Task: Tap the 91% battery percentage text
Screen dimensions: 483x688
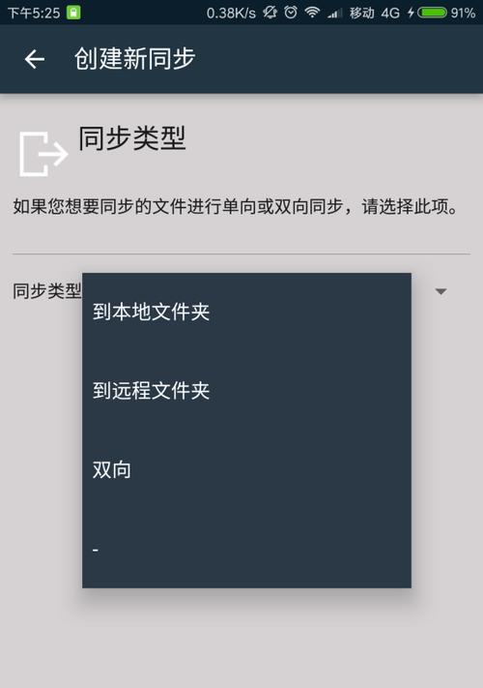Action: (x=463, y=13)
